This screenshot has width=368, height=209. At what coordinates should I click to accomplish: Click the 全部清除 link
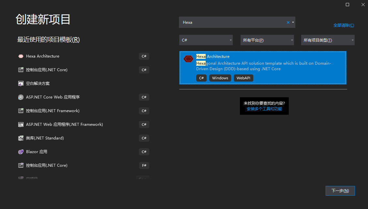point(344,25)
